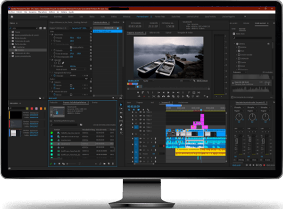Switch to the Audio workspace tab
This screenshot has height=209, width=283.
pos(102,16)
